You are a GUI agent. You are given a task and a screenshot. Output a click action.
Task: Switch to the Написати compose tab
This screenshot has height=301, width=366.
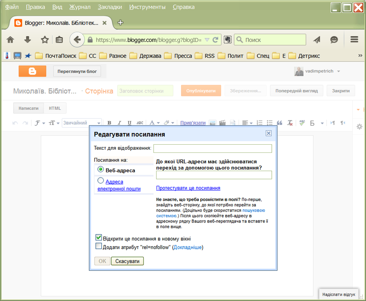tap(28, 108)
